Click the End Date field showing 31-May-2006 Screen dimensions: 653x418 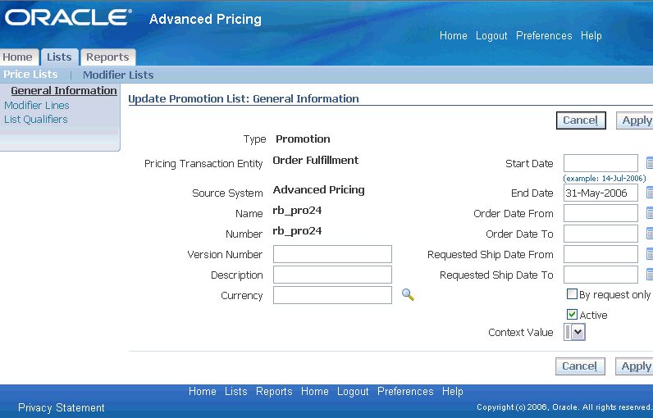[600, 193]
